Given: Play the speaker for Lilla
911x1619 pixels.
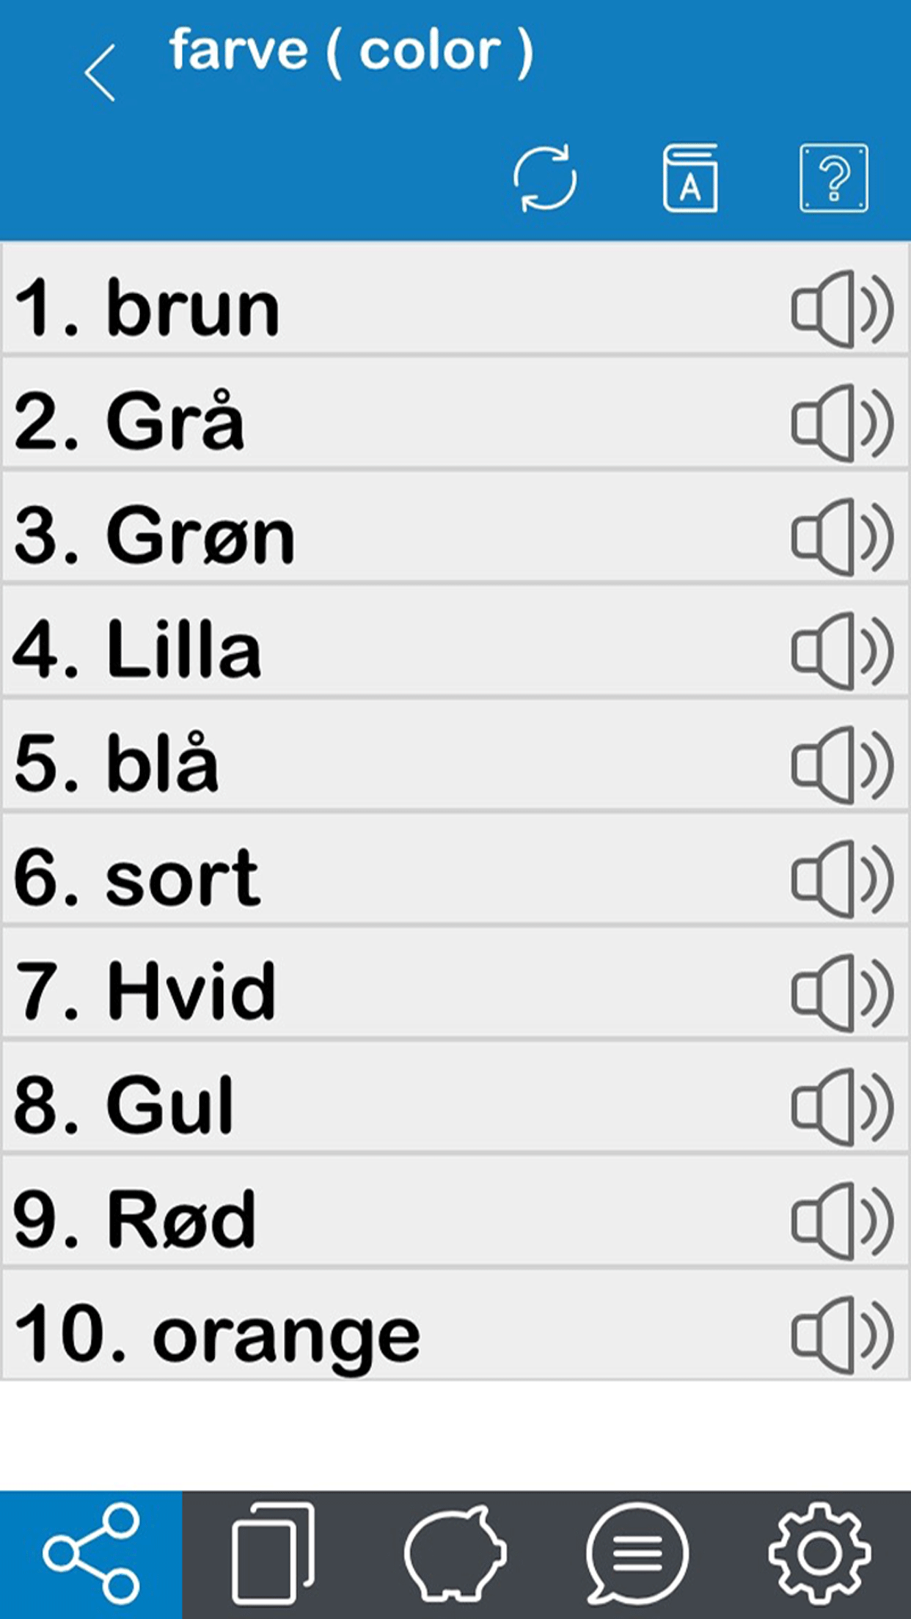Looking at the screenshot, I should point(842,651).
